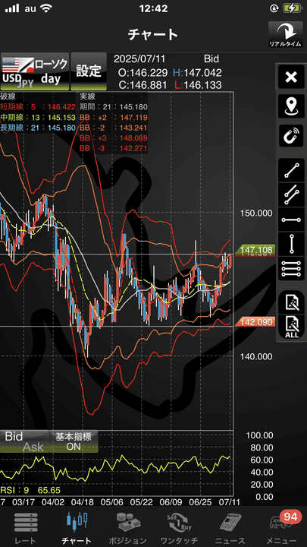Select the horizontal line tool

(291, 220)
